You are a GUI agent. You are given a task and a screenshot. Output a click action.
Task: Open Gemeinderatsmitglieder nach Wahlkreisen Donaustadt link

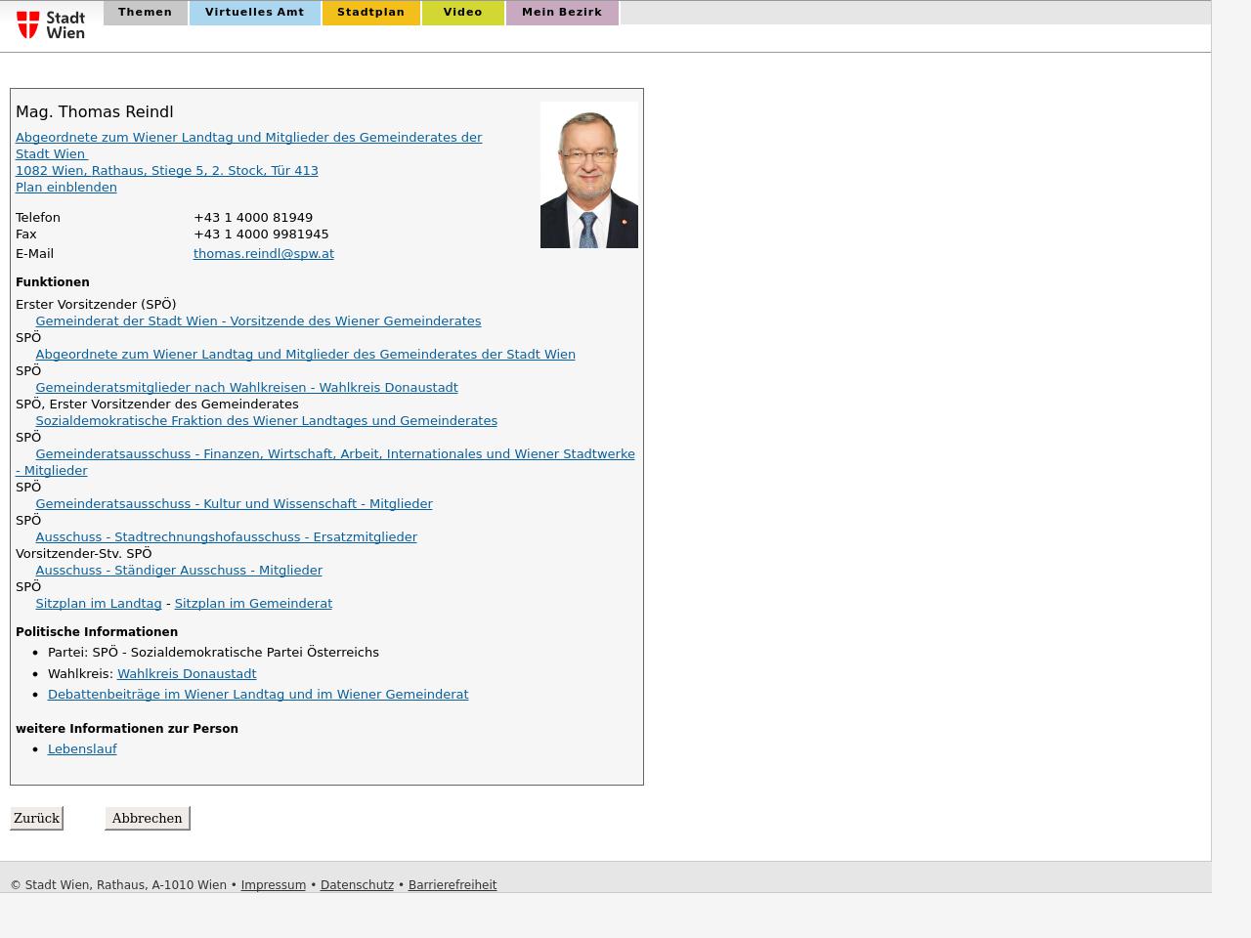246,387
